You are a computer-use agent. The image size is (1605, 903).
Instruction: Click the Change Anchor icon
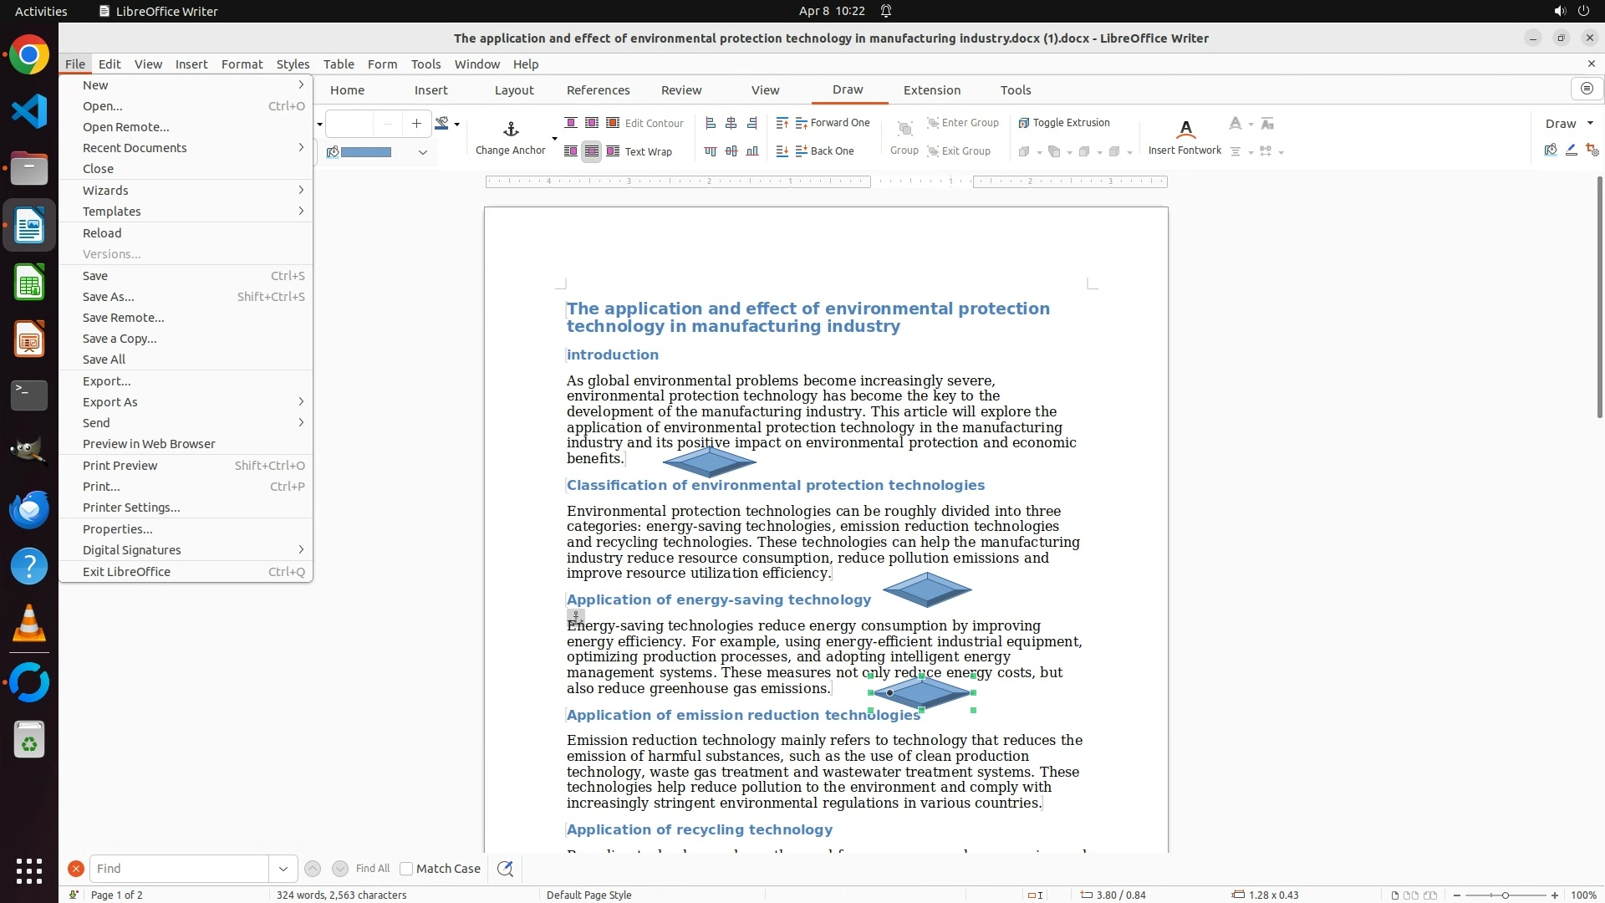[511, 130]
